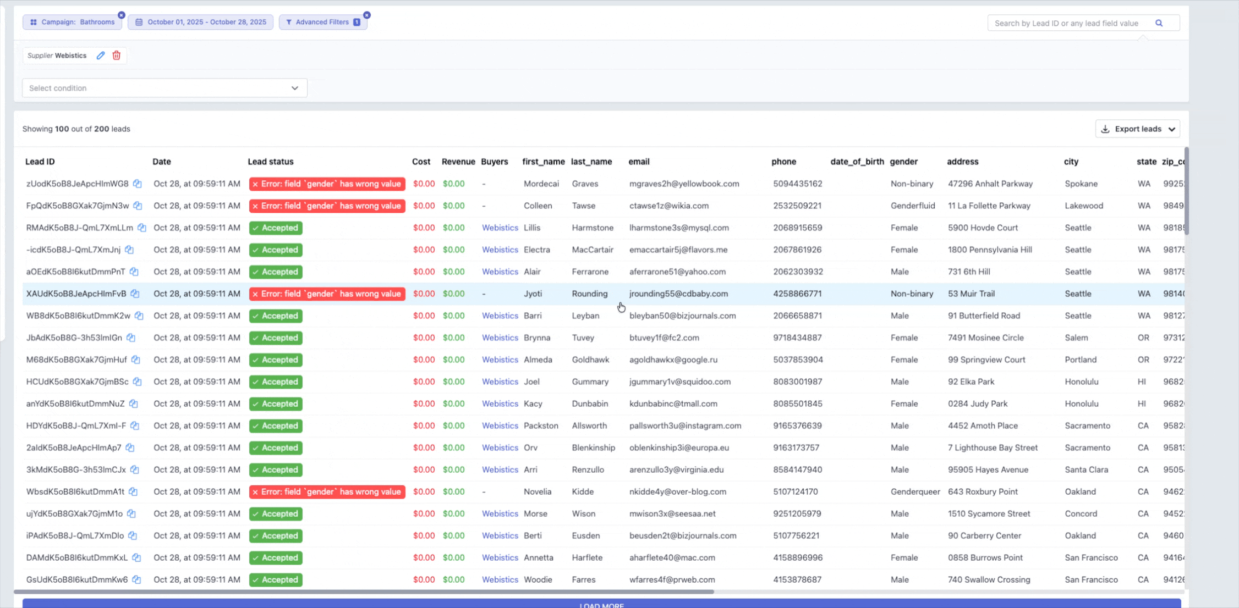Click the search magnifier icon

click(x=1159, y=23)
